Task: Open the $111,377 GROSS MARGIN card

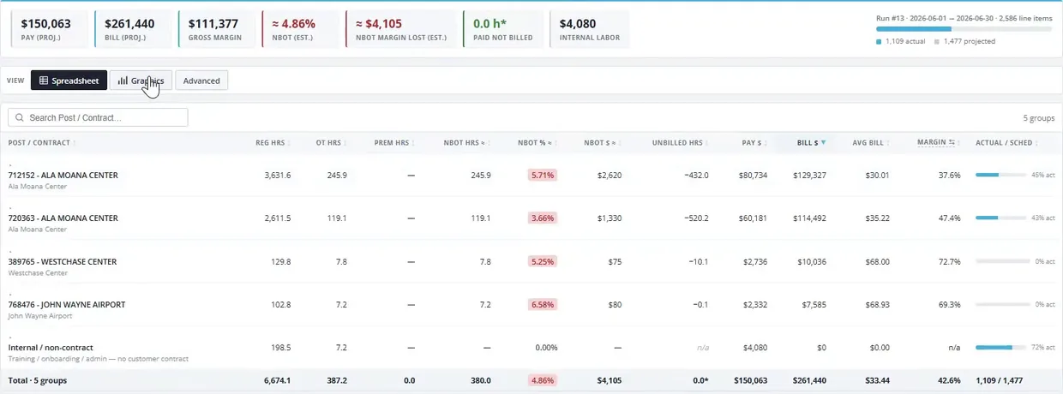Action: (x=218, y=30)
